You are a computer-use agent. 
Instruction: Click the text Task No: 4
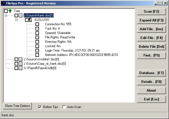(x=52, y=29)
